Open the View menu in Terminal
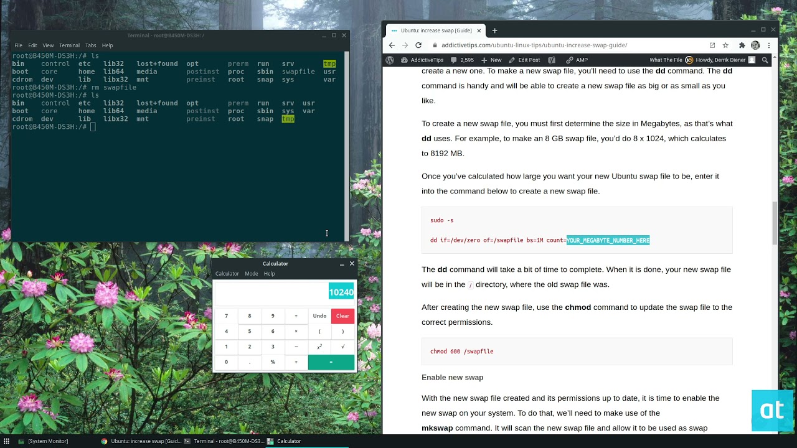The width and height of the screenshot is (797, 448). 48,45
